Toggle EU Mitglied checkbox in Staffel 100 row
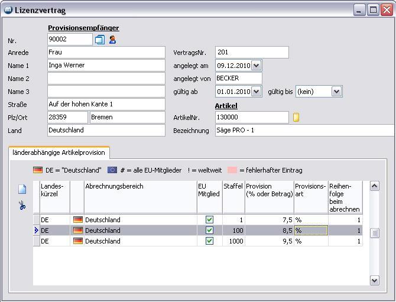 [209, 230]
